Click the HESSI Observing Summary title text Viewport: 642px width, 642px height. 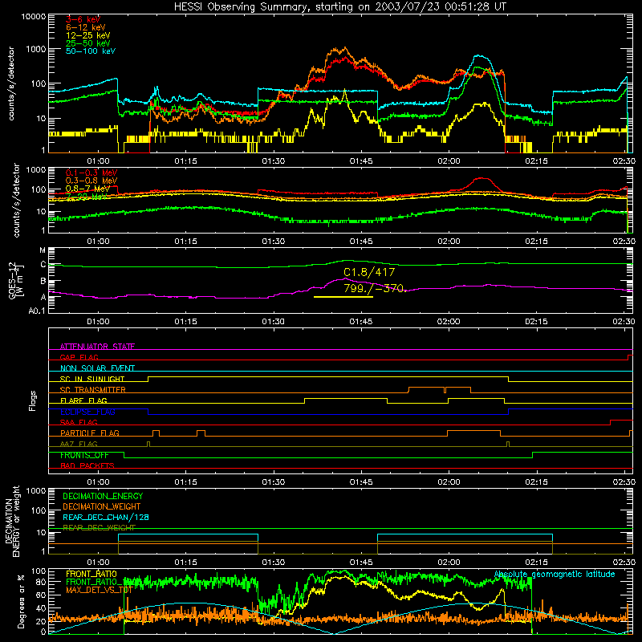pyautogui.click(x=339, y=6)
